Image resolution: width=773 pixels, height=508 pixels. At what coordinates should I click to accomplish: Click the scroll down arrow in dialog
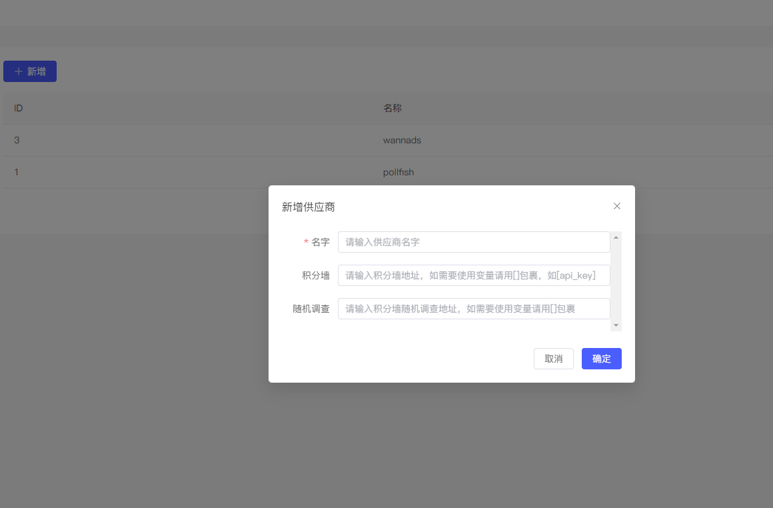[616, 325]
